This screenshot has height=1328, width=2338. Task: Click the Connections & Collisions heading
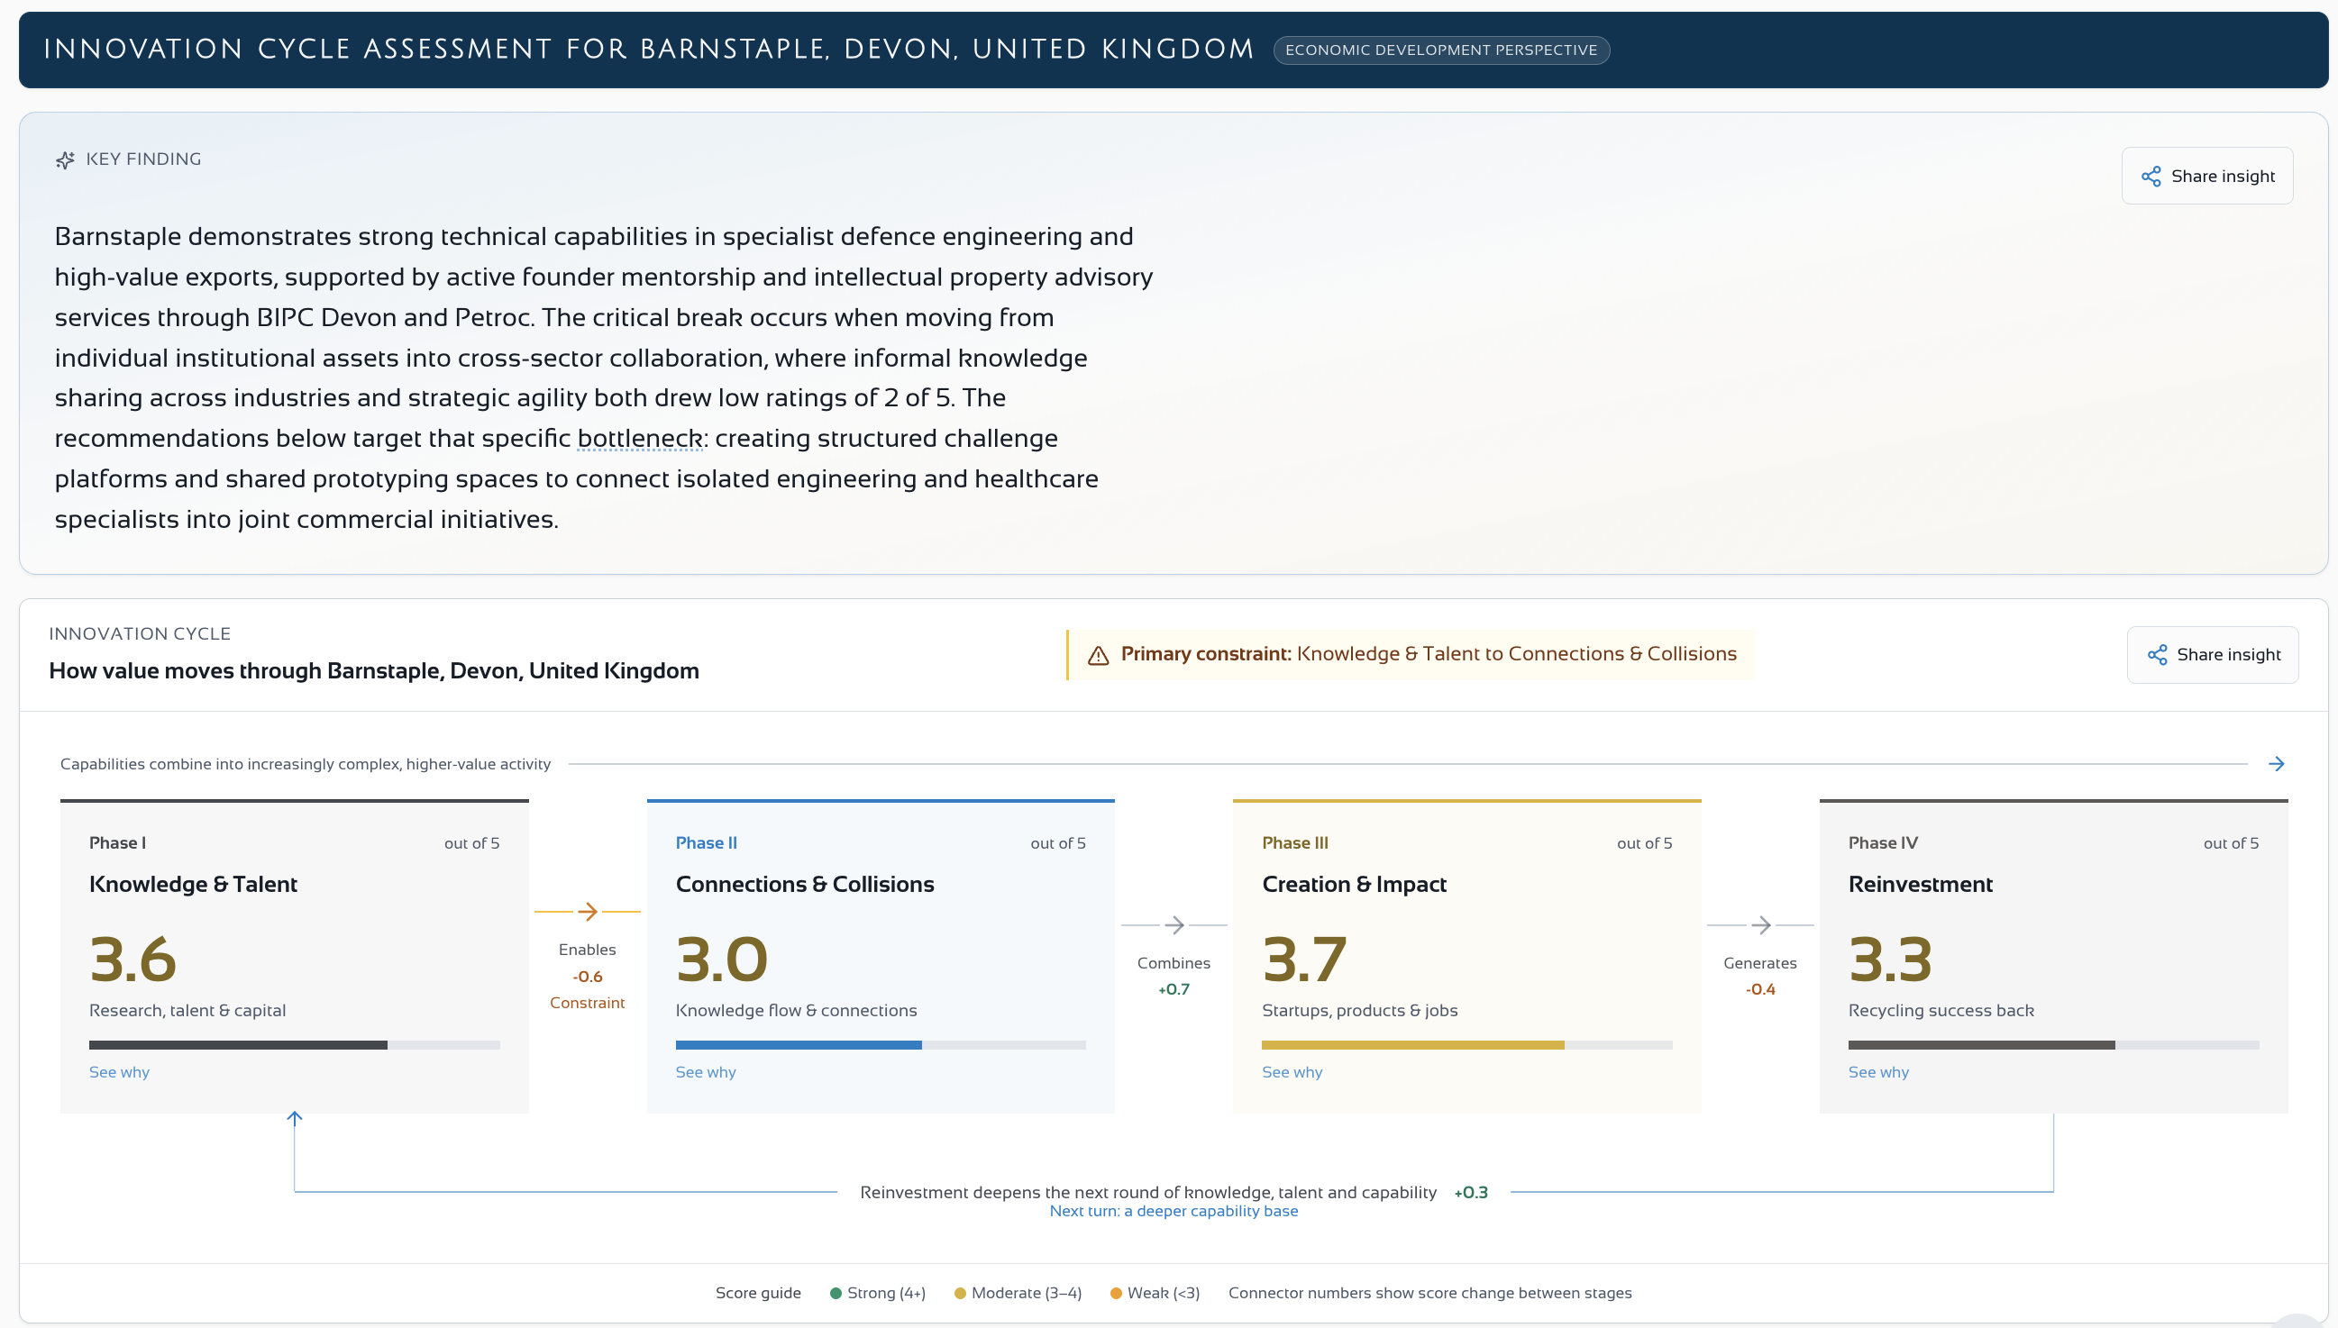(806, 885)
